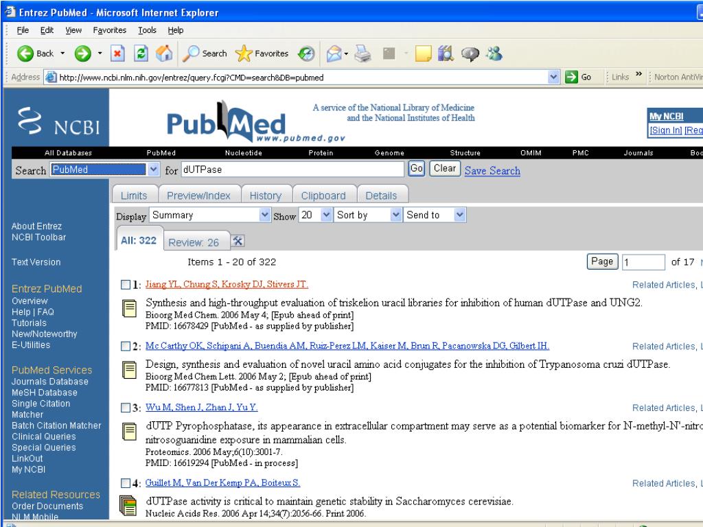Click the Clear button
703x527 pixels.
pyautogui.click(x=445, y=169)
